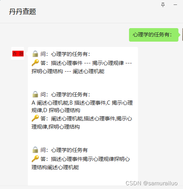Viewport: 183px width, 189px height.
Task: Click the third key emoji icon
Action: click(35, 159)
